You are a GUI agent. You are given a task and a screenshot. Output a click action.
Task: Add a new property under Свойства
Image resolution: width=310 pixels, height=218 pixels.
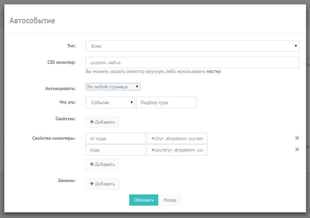(x=102, y=122)
